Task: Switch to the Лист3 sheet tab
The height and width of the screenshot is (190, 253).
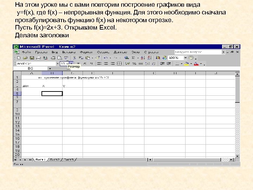Action: click(69, 160)
